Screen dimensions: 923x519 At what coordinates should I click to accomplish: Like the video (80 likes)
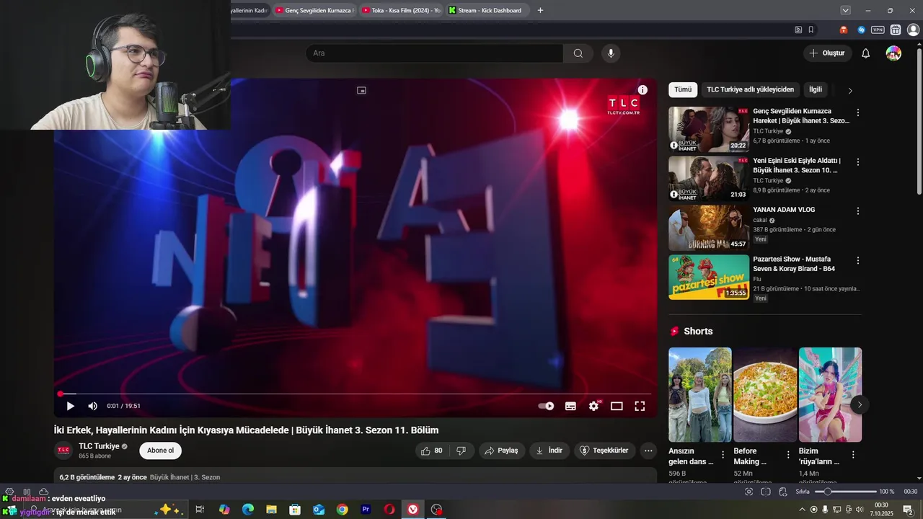pos(431,451)
